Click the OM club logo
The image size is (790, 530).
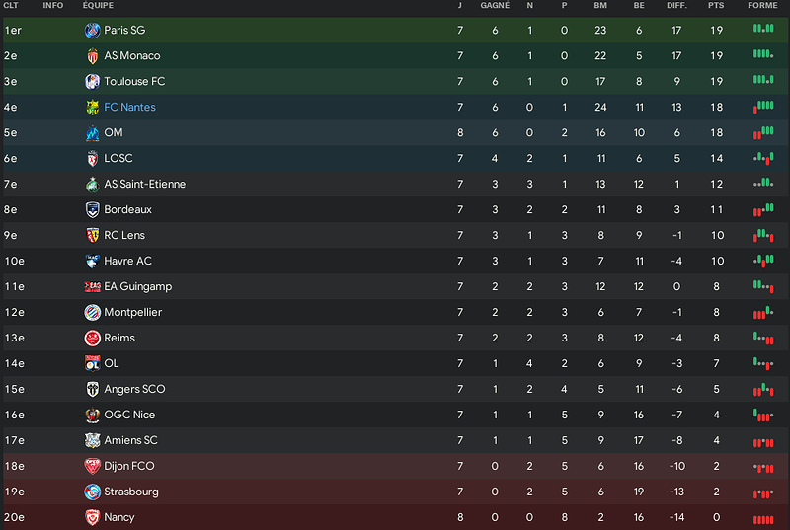click(x=92, y=133)
